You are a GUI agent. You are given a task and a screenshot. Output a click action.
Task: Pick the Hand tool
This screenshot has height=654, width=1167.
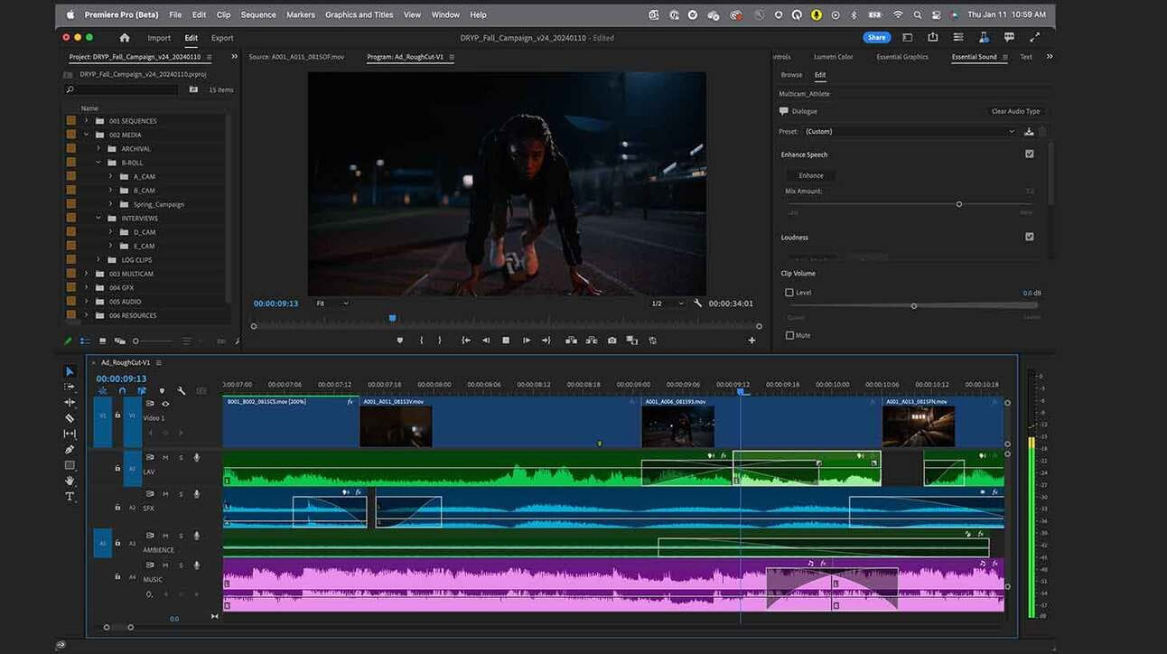click(x=70, y=481)
